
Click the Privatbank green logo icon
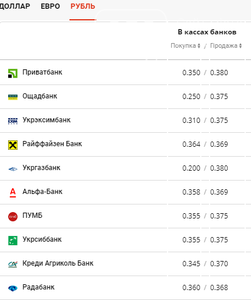(x=13, y=73)
